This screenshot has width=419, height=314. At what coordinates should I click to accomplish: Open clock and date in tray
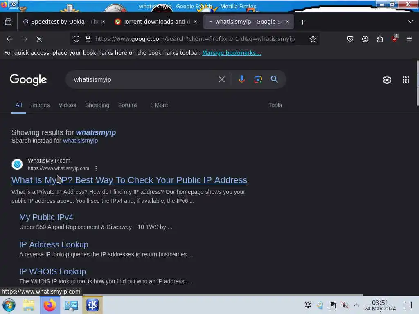pos(380,305)
